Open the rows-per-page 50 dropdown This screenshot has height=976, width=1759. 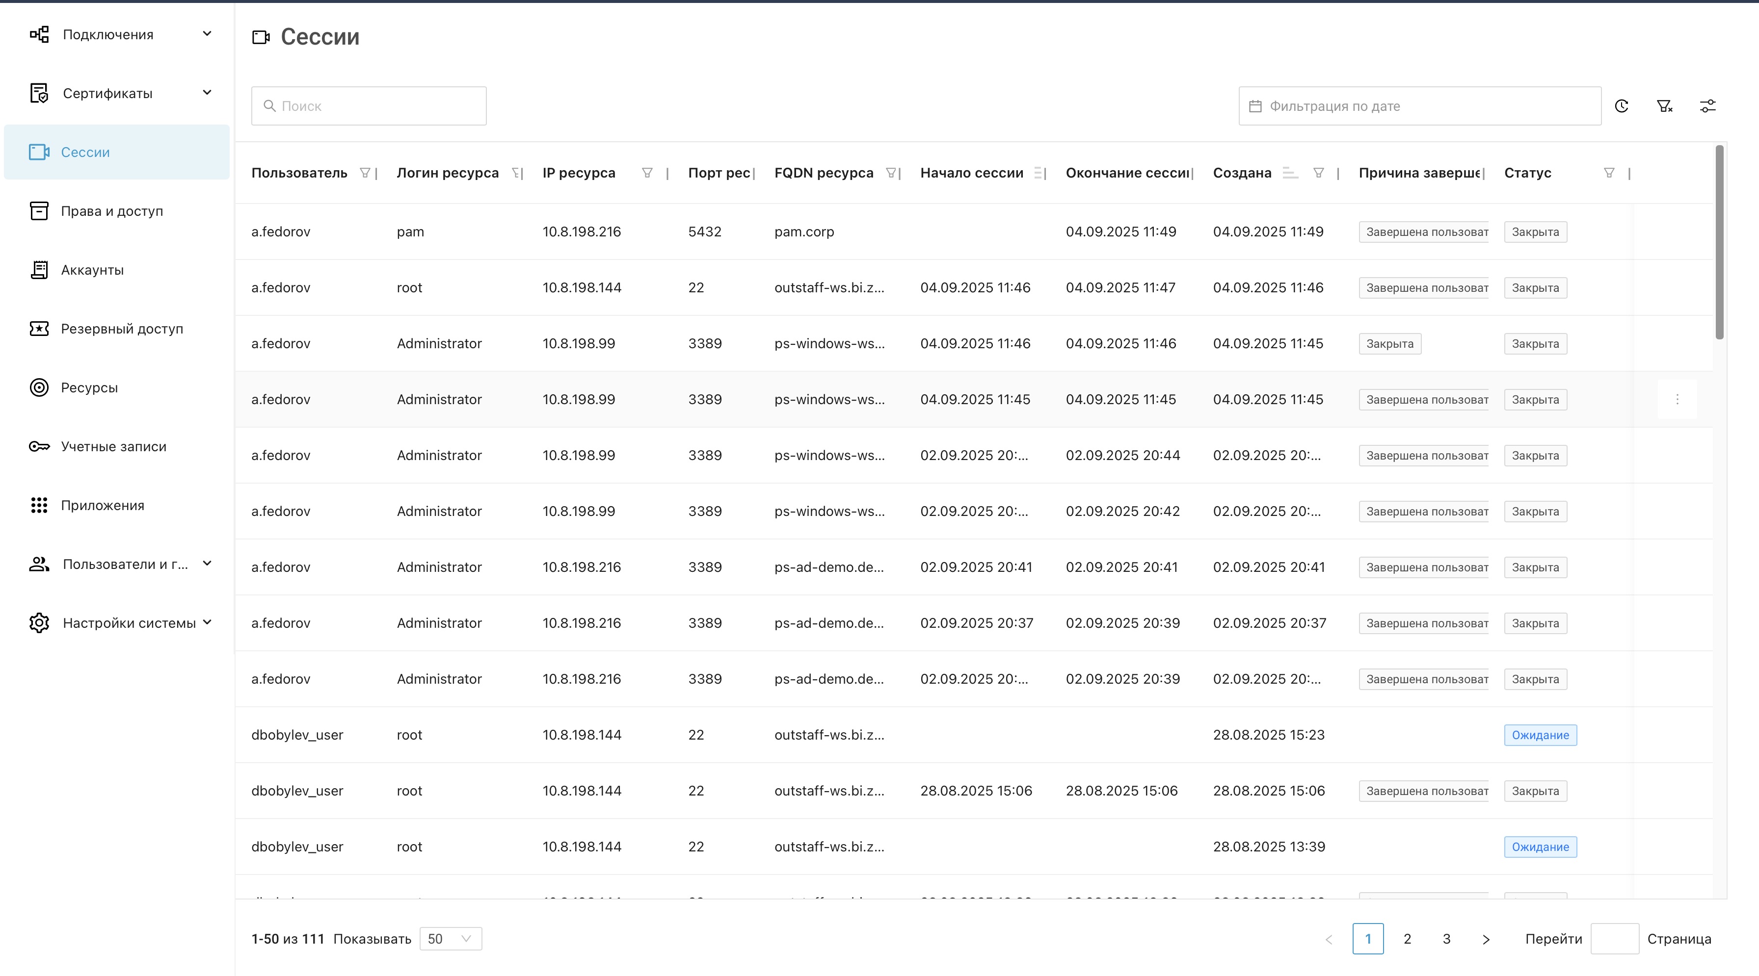(451, 938)
